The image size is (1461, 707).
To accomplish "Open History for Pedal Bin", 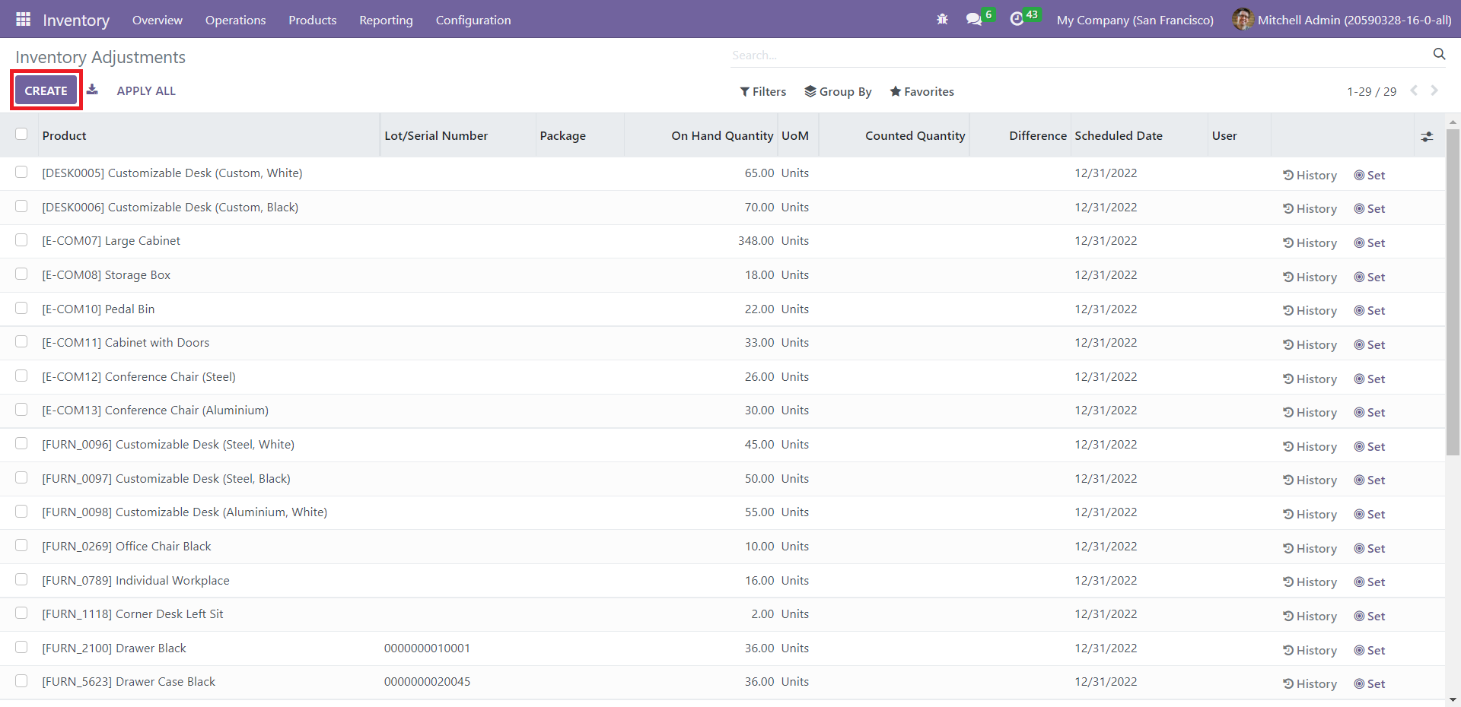I will tap(1310, 310).
